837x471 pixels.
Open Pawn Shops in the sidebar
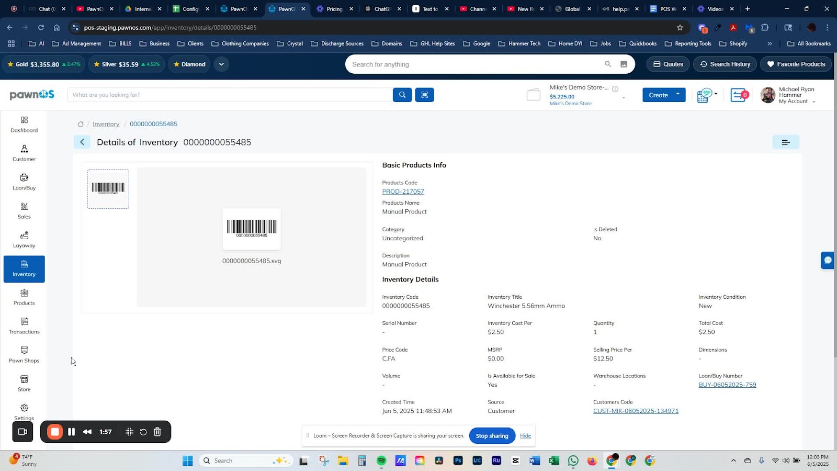[x=24, y=355]
